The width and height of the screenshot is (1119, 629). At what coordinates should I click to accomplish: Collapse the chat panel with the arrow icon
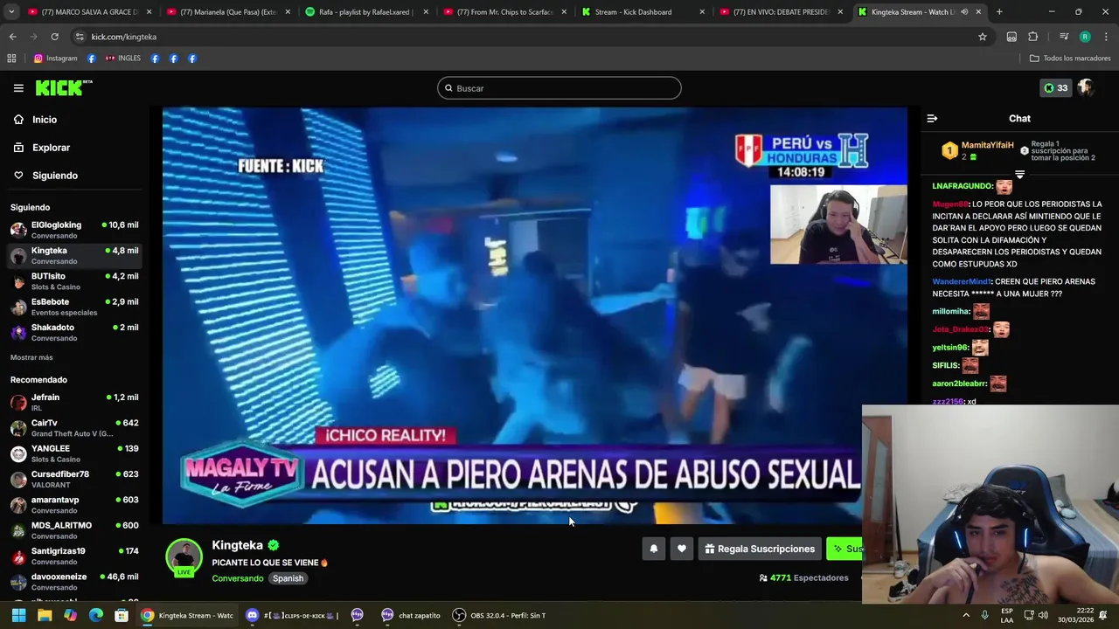coord(932,118)
